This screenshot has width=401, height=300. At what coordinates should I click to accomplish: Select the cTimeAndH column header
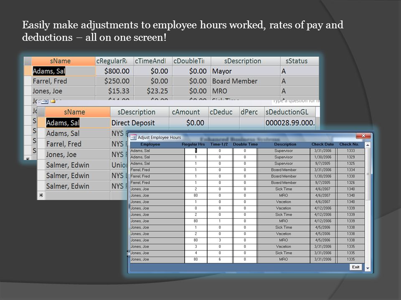(153, 61)
